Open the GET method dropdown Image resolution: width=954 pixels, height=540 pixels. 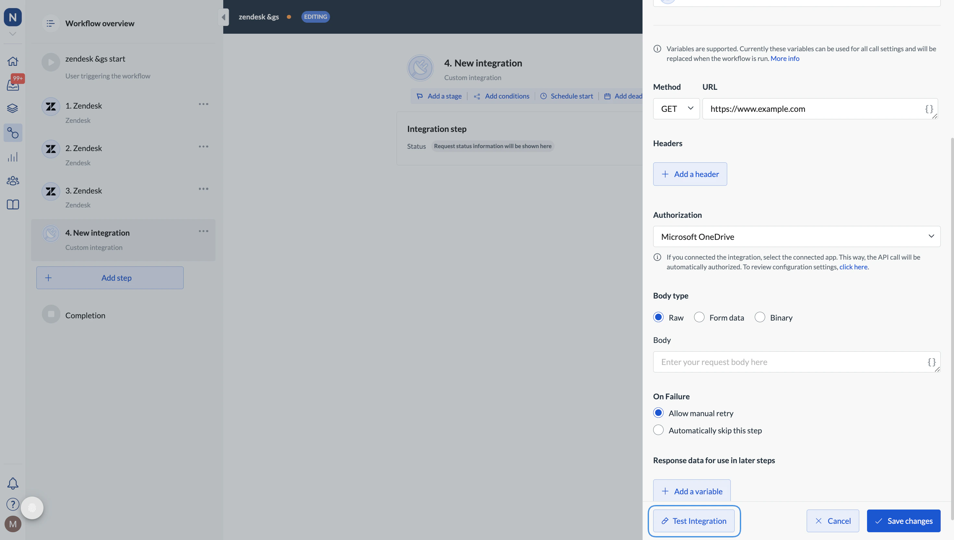(x=676, y=109)
